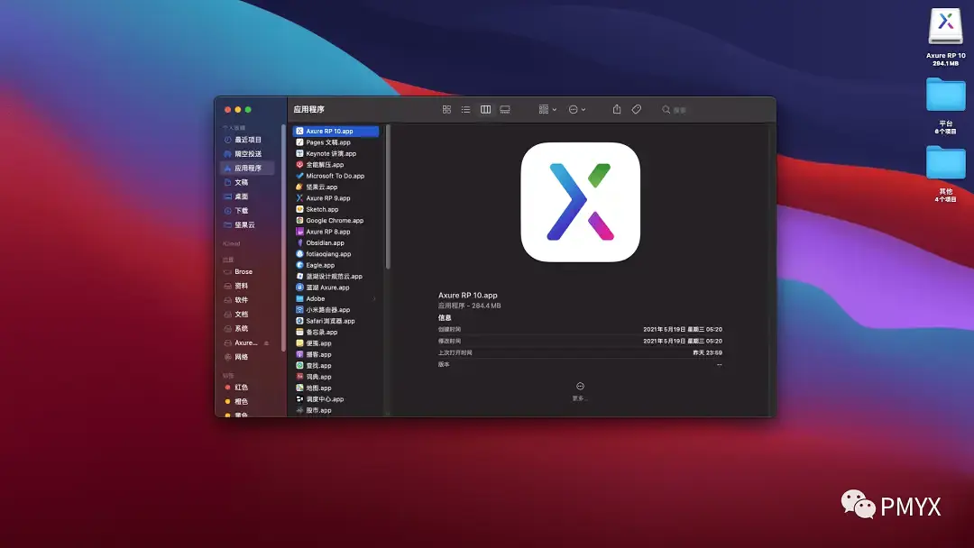Switch to gallery view in the toolbar

click(x=505, y=108)
